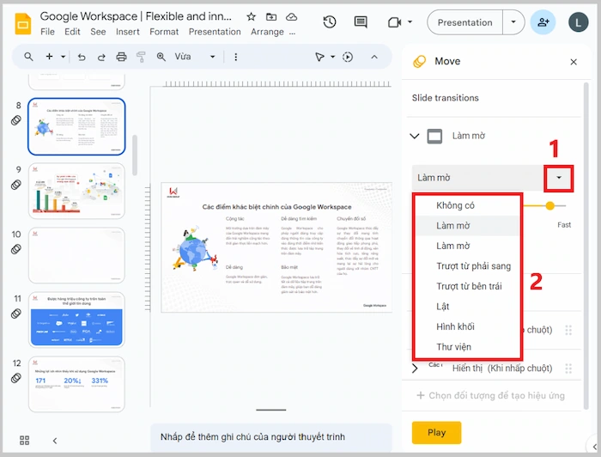Open the Google Slides home logo
601x457 pixels.
pos(23,24)
